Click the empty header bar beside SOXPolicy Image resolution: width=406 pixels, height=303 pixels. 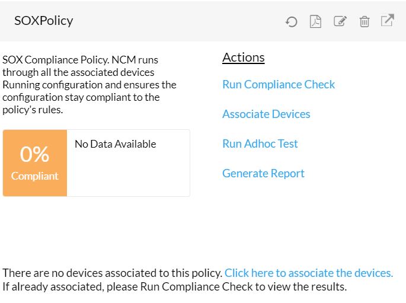[x=178, y=21]
